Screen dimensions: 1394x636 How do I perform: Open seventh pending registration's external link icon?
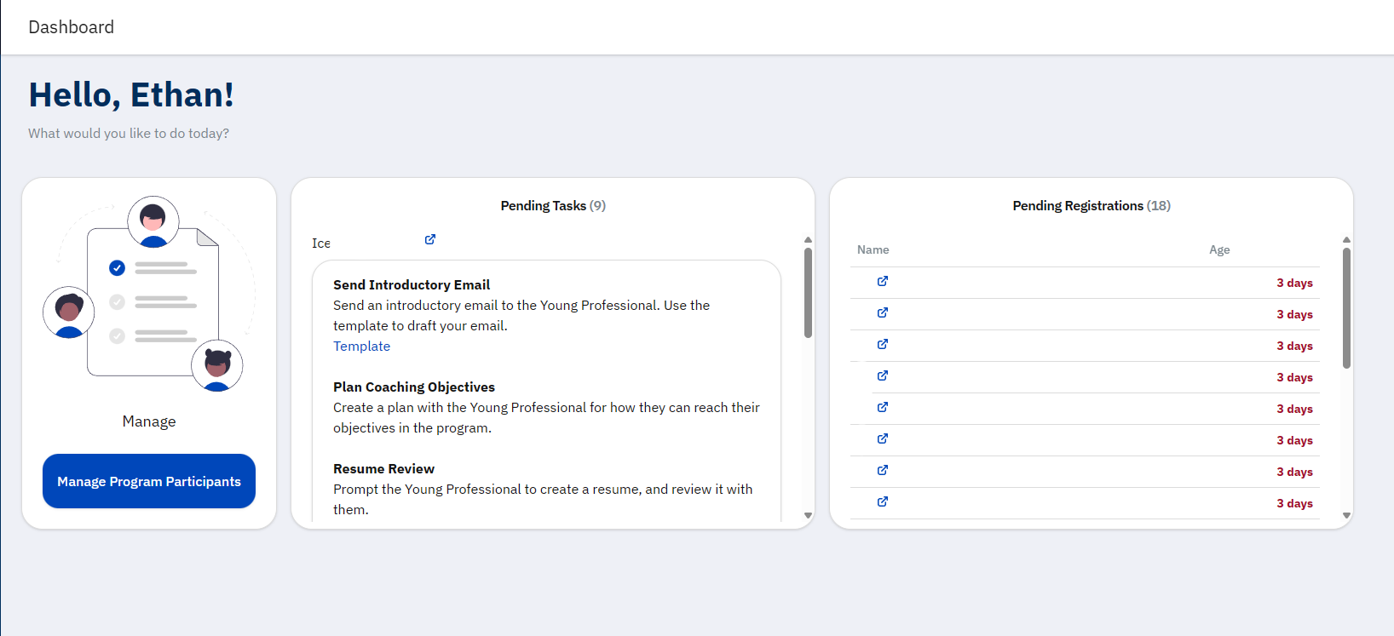[x=883, y=470]
